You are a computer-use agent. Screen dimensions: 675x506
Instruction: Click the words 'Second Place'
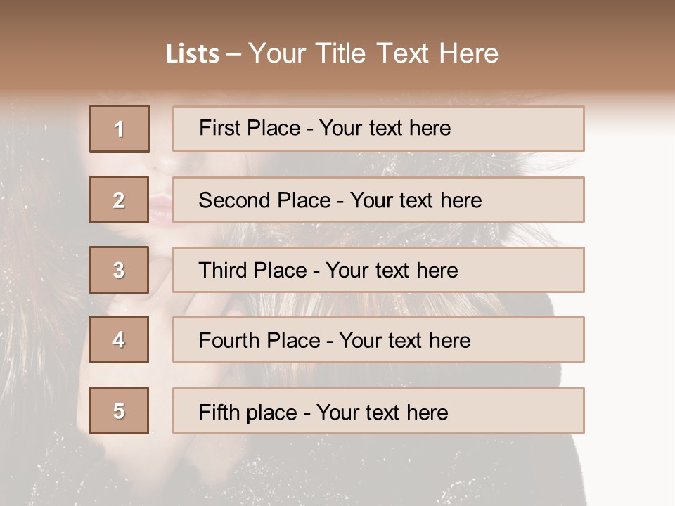[x=264, y=200]
